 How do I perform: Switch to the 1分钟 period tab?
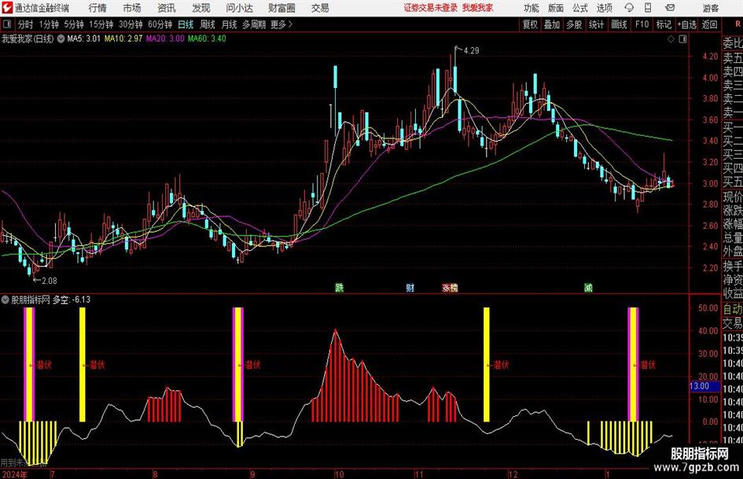pyautogui.click(x=49, y=24)
